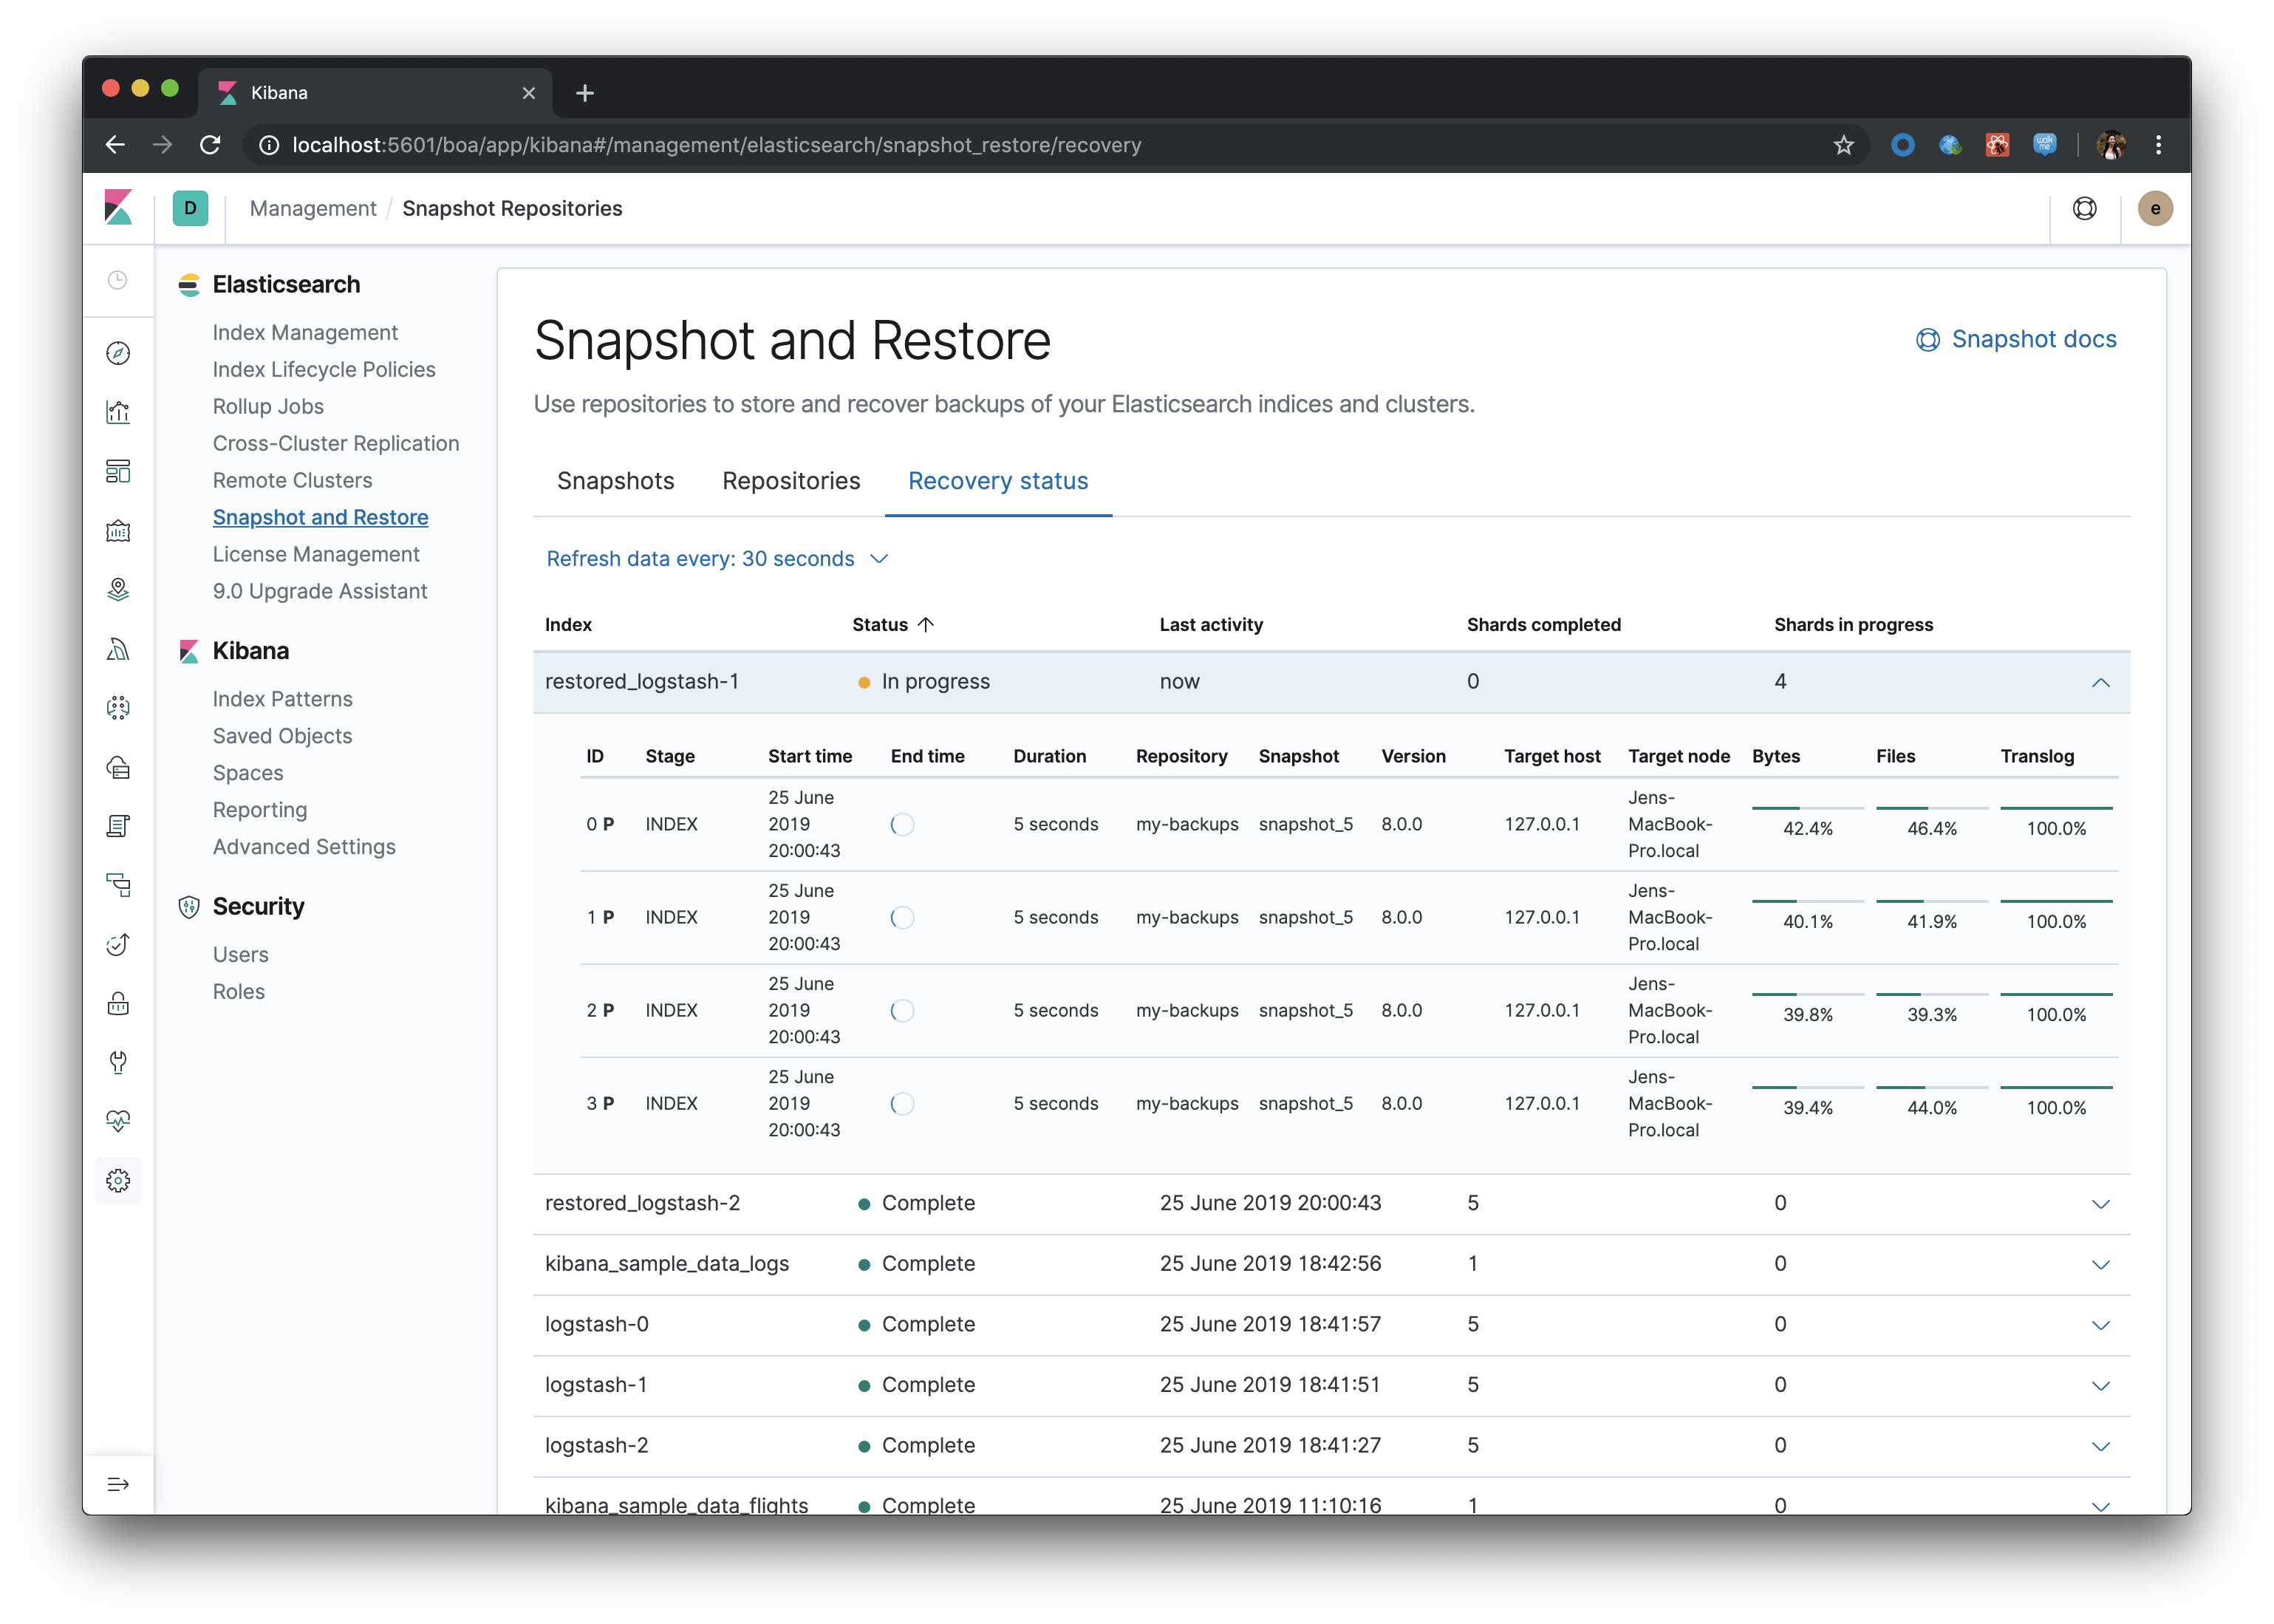Open the Dashboard sidebar icon
The width and height of the screenshot is (2274, 1624).
click(118, 471)
